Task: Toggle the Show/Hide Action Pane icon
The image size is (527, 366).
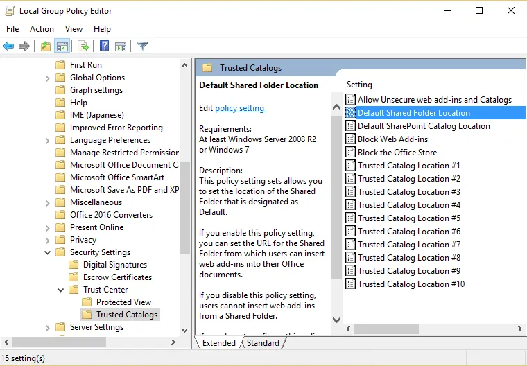Action: coord(121,46)
